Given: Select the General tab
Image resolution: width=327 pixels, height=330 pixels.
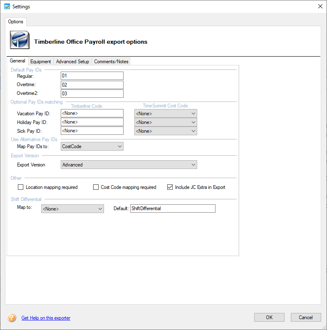Looking at the screenshot, I should (x=17, y=61).
